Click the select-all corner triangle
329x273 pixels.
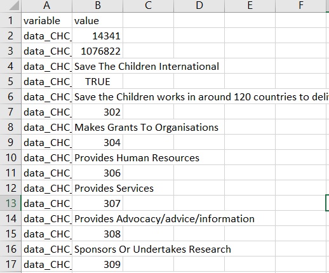tap(11, 6)
